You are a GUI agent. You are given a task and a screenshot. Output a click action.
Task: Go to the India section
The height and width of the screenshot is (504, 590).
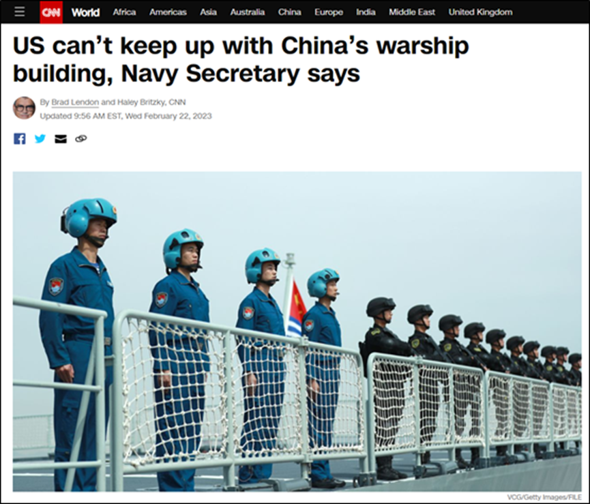pos(366,12)
